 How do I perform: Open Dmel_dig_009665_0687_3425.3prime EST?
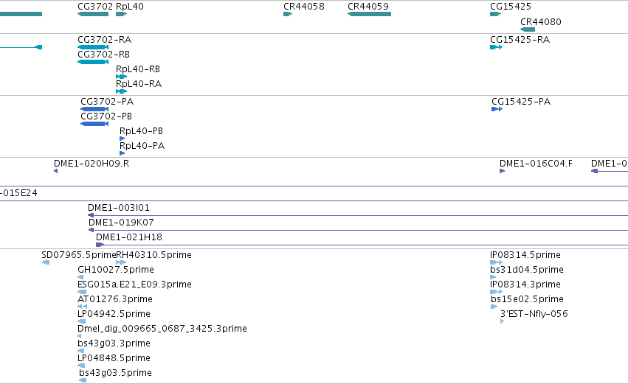tap(79, 336)
